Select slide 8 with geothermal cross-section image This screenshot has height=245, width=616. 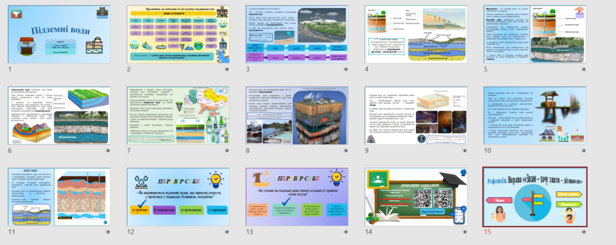tap(298, 115)
